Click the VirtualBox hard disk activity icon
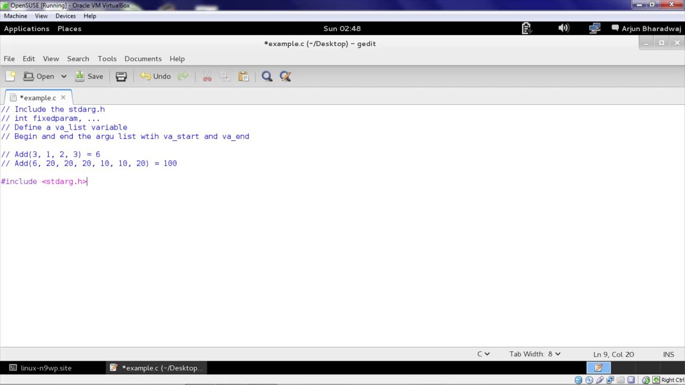 tap(579, 380)
